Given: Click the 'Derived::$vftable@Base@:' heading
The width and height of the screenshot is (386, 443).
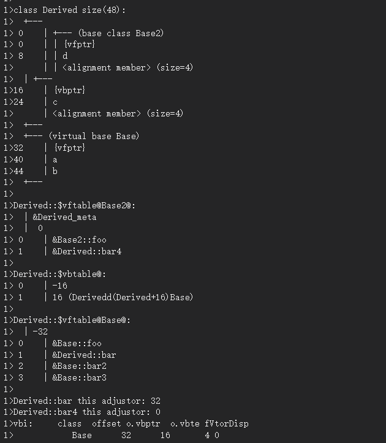Looking at the screenshot, I should [72, 320].
